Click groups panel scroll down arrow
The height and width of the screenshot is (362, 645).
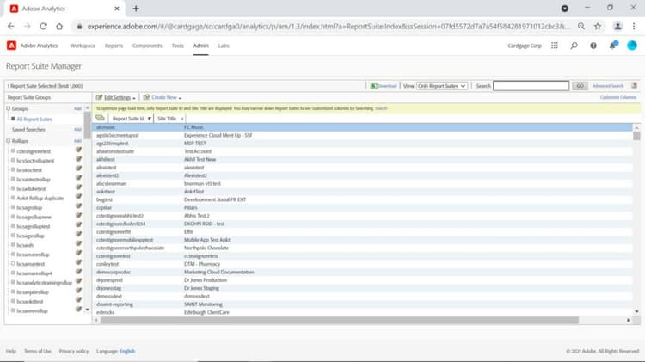coord(87,310)
